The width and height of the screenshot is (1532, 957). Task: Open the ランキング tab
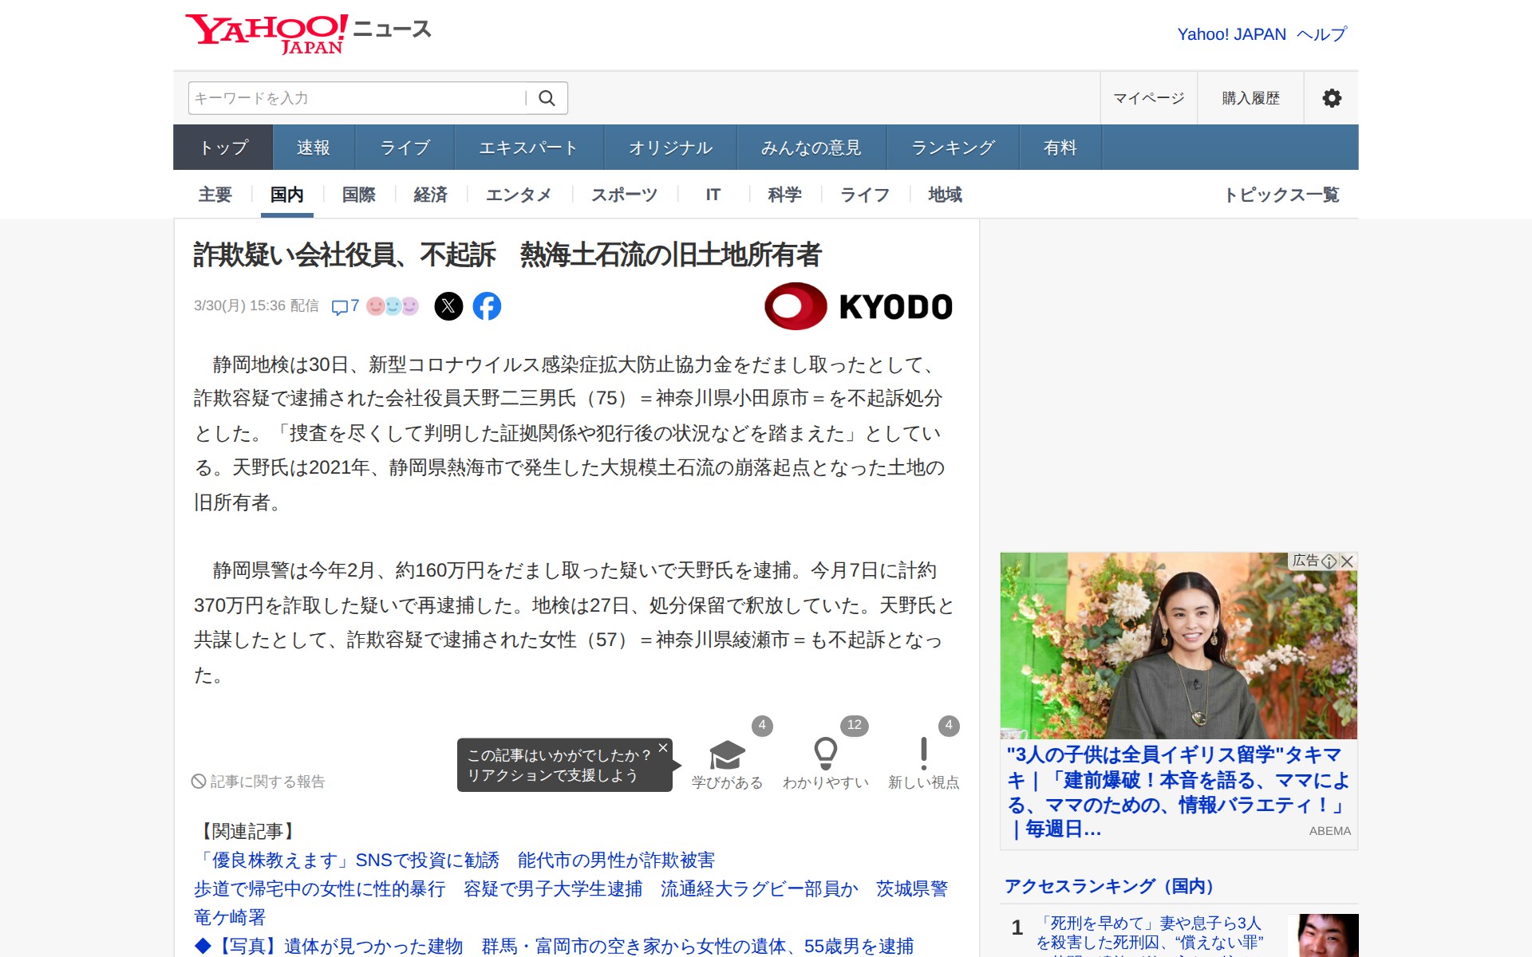tap(953, 148)
